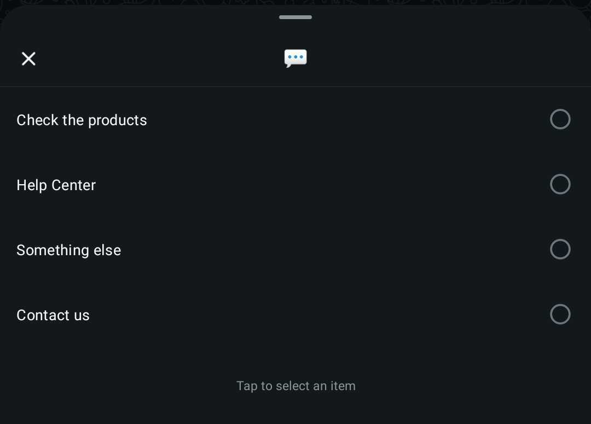591x424 pixels.
Task: Close the options sheet with the X
Action: tap(28, 58)
